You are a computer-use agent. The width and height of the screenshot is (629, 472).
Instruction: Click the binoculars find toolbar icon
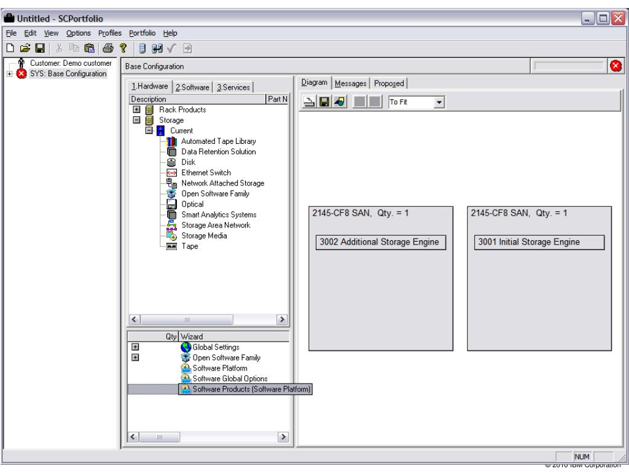[157, 49]
